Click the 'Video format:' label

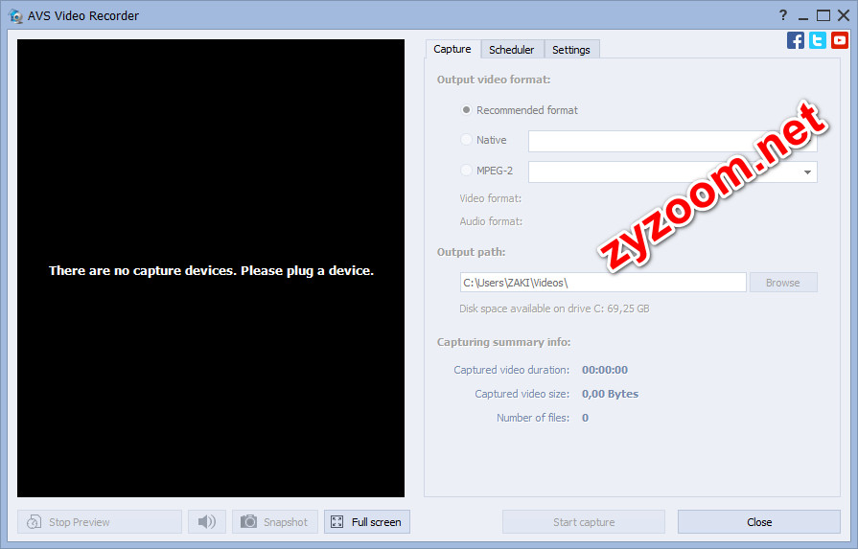490,198
